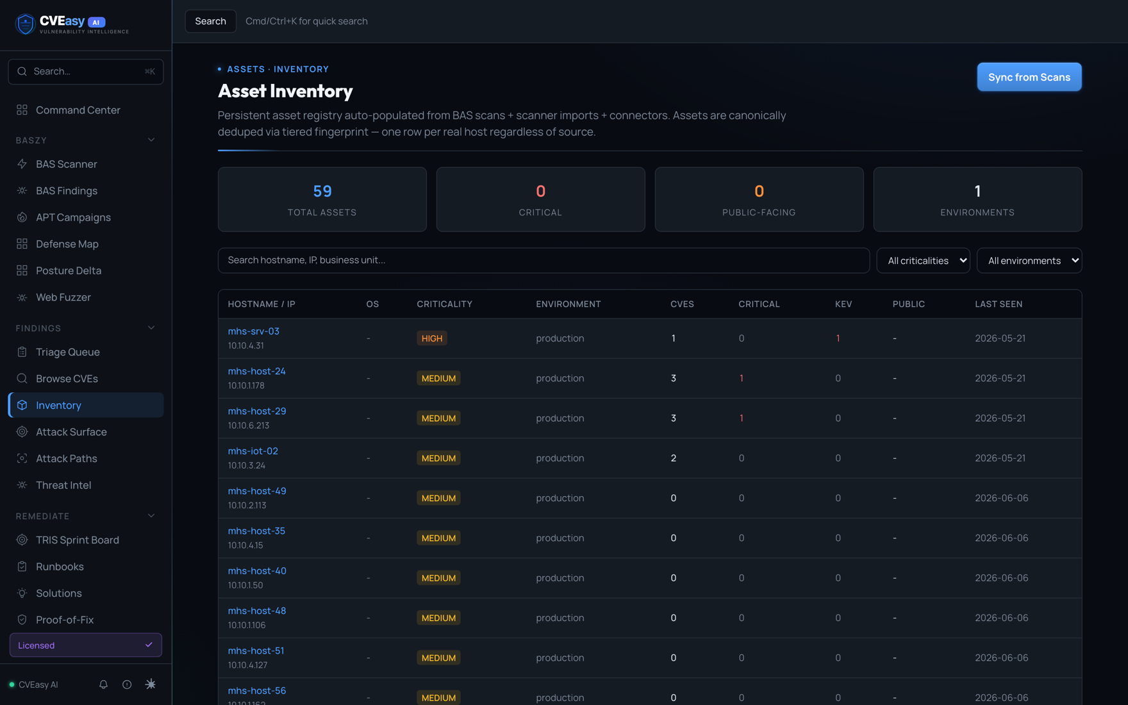Click the Defense Map icon
This screenshot has height=705, width=1128.
pos(22,244)
